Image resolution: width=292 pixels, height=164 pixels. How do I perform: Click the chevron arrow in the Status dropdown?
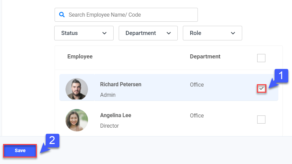104,33
